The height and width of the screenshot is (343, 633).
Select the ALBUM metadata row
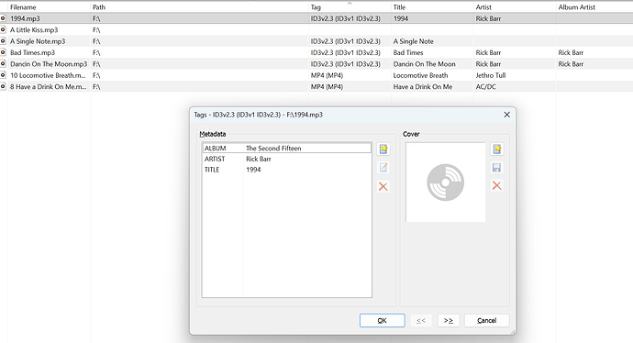pyautogui.click(x=286, y=148)
